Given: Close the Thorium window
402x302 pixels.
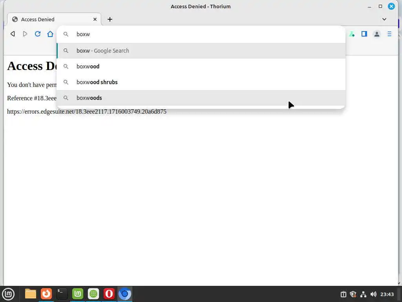Looking at the screenshot, I should [x=391, y=6].
